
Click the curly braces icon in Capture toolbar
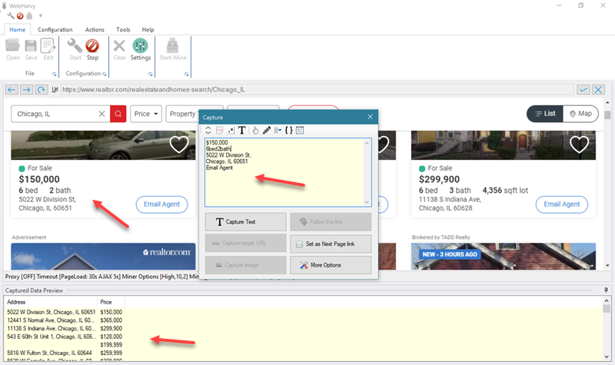pos(288,131)
